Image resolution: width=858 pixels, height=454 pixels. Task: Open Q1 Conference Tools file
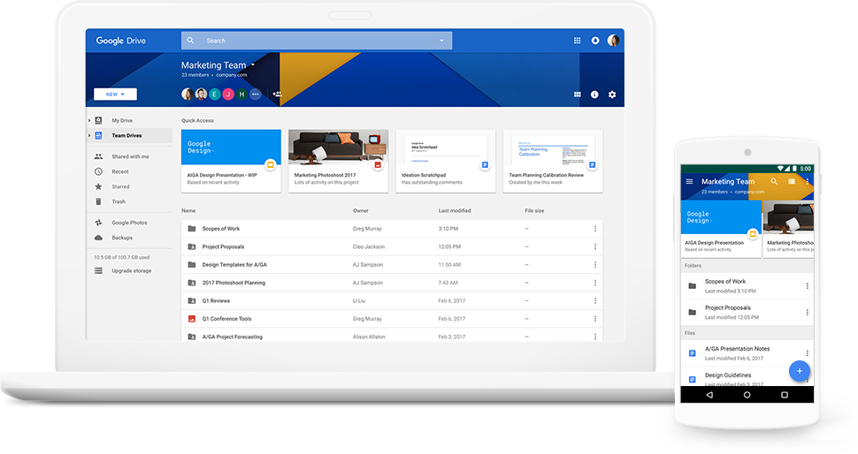[392, 319]
